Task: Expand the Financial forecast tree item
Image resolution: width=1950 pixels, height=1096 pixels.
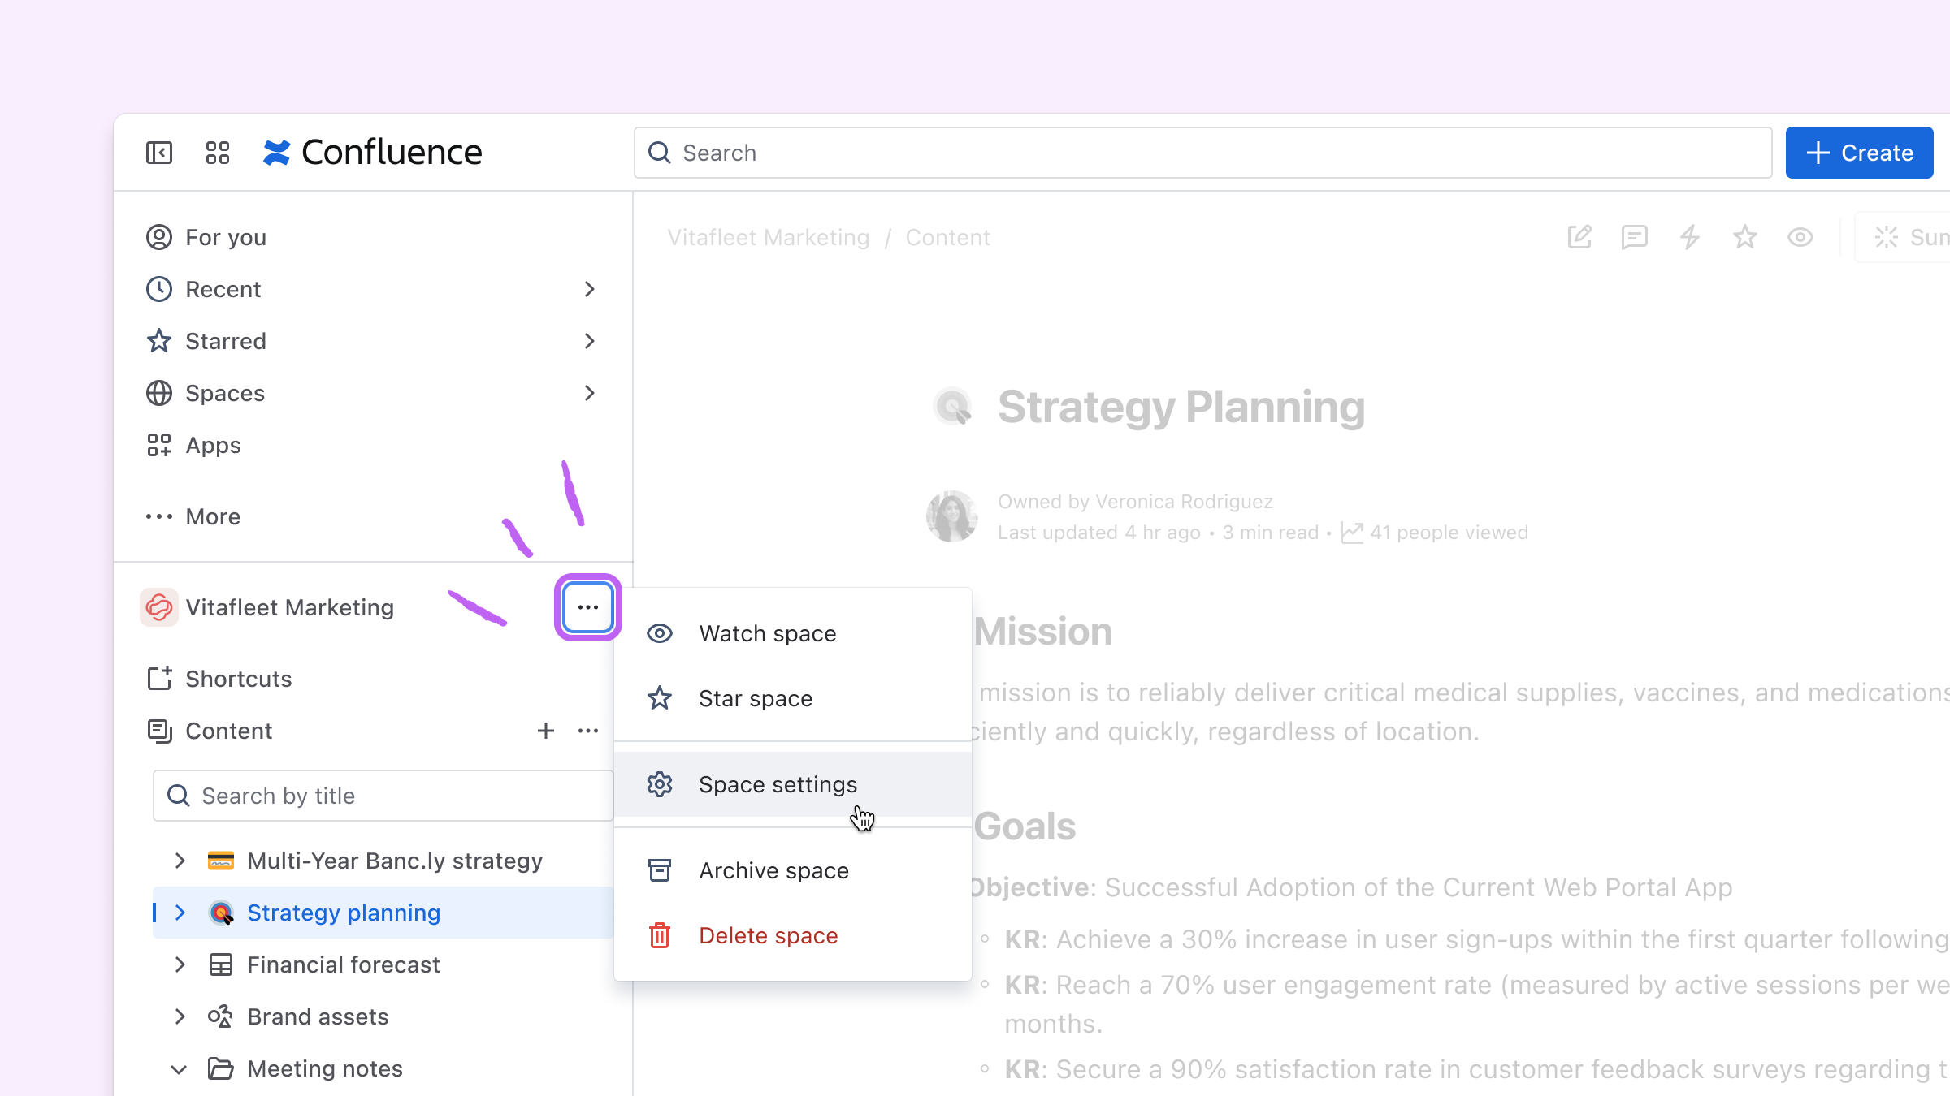Action: 180,964
